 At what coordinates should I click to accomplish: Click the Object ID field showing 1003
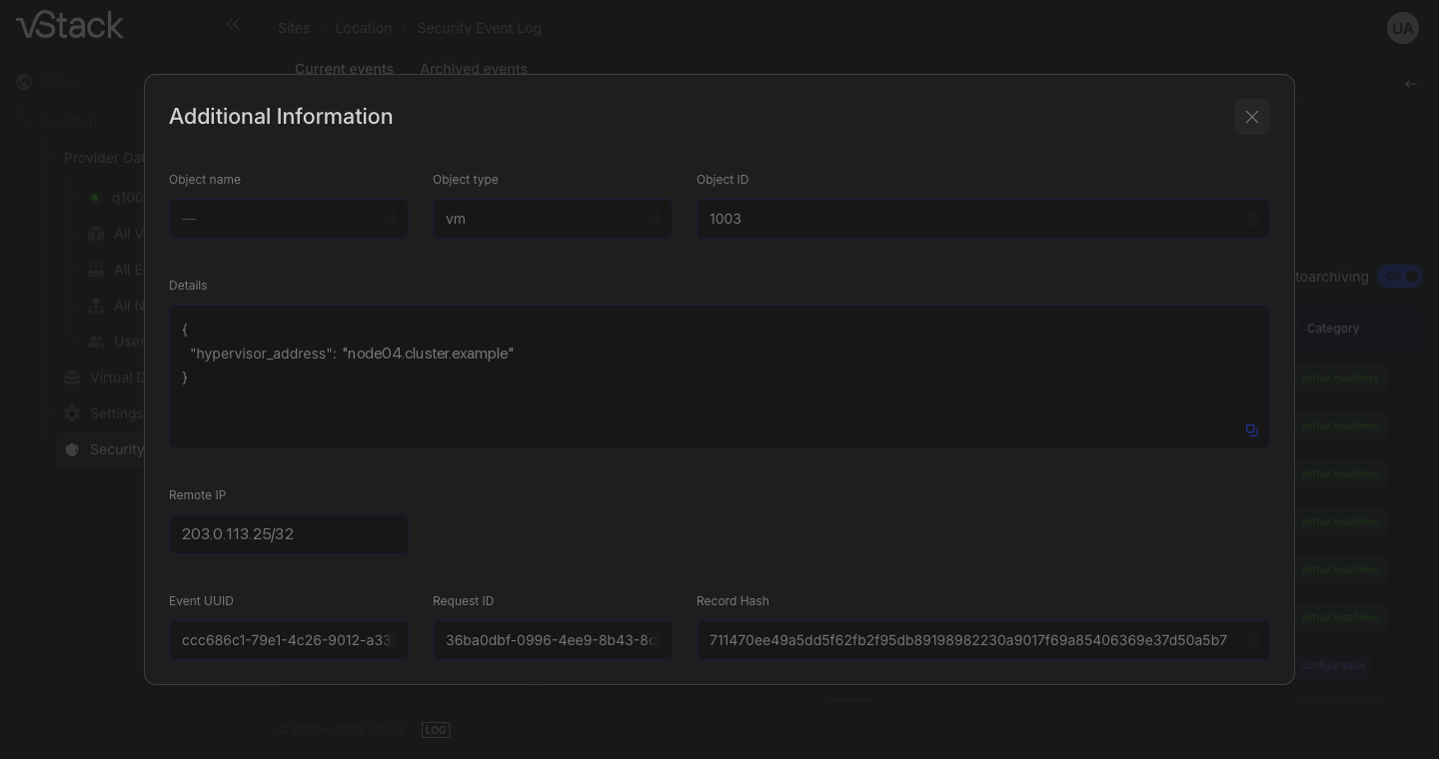983,219
